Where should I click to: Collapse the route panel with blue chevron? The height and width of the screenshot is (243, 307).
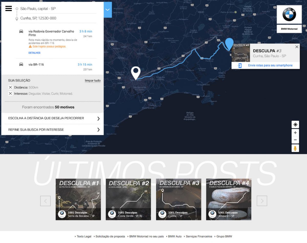click(x=108, y=10)
